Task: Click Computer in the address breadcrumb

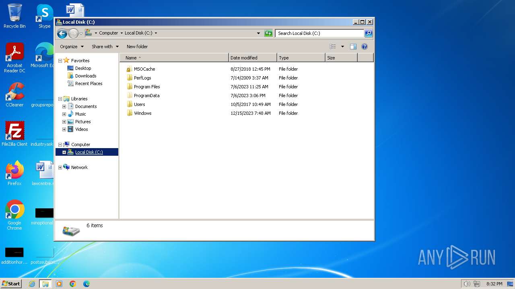Action: coord(109,33)
